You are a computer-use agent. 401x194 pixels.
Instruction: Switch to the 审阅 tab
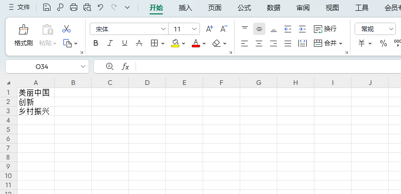303,8
